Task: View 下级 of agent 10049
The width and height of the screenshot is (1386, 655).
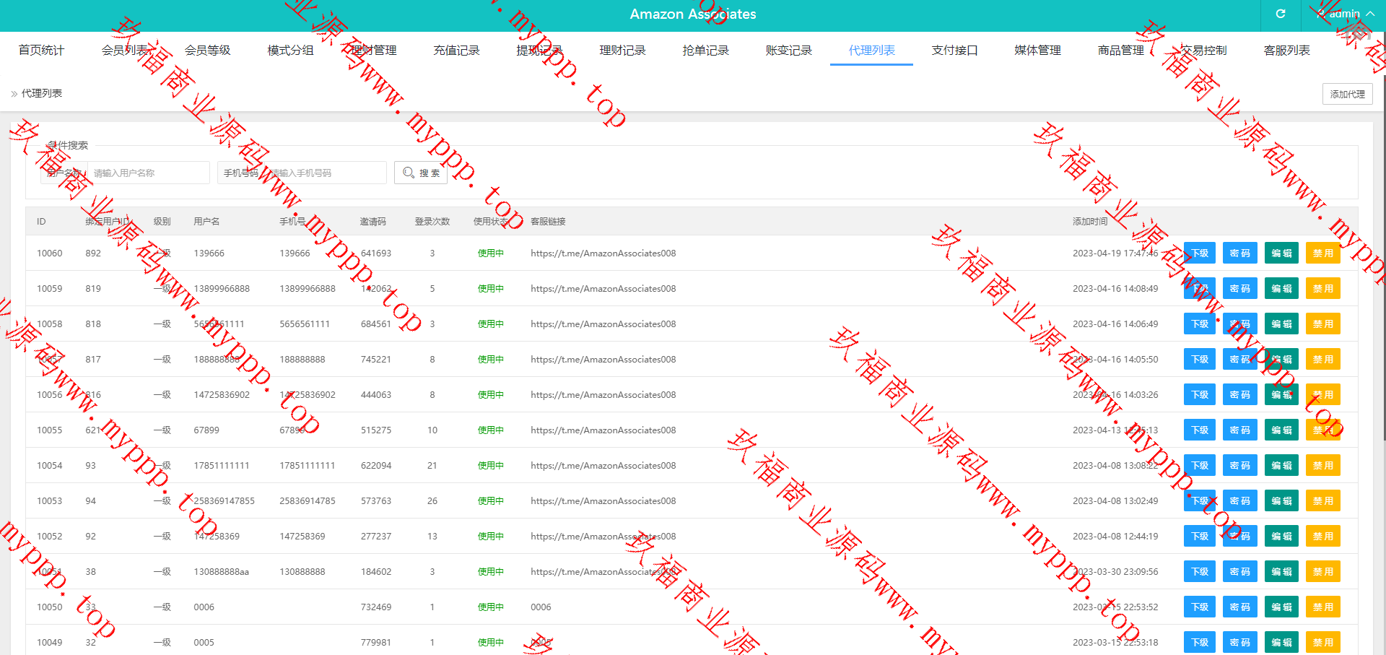Action: (x=1199, y=642)
